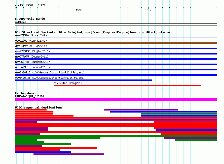This screenshot has height=164, width=224.
Task: Click the bottom-most purple segmental duplication bar
Action: [68, 154]
